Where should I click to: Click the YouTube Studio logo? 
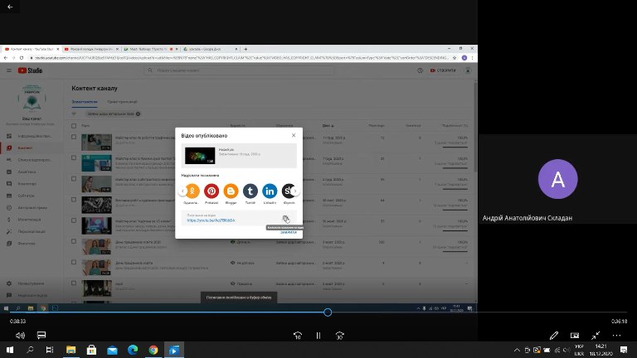(x=30, y=70)
